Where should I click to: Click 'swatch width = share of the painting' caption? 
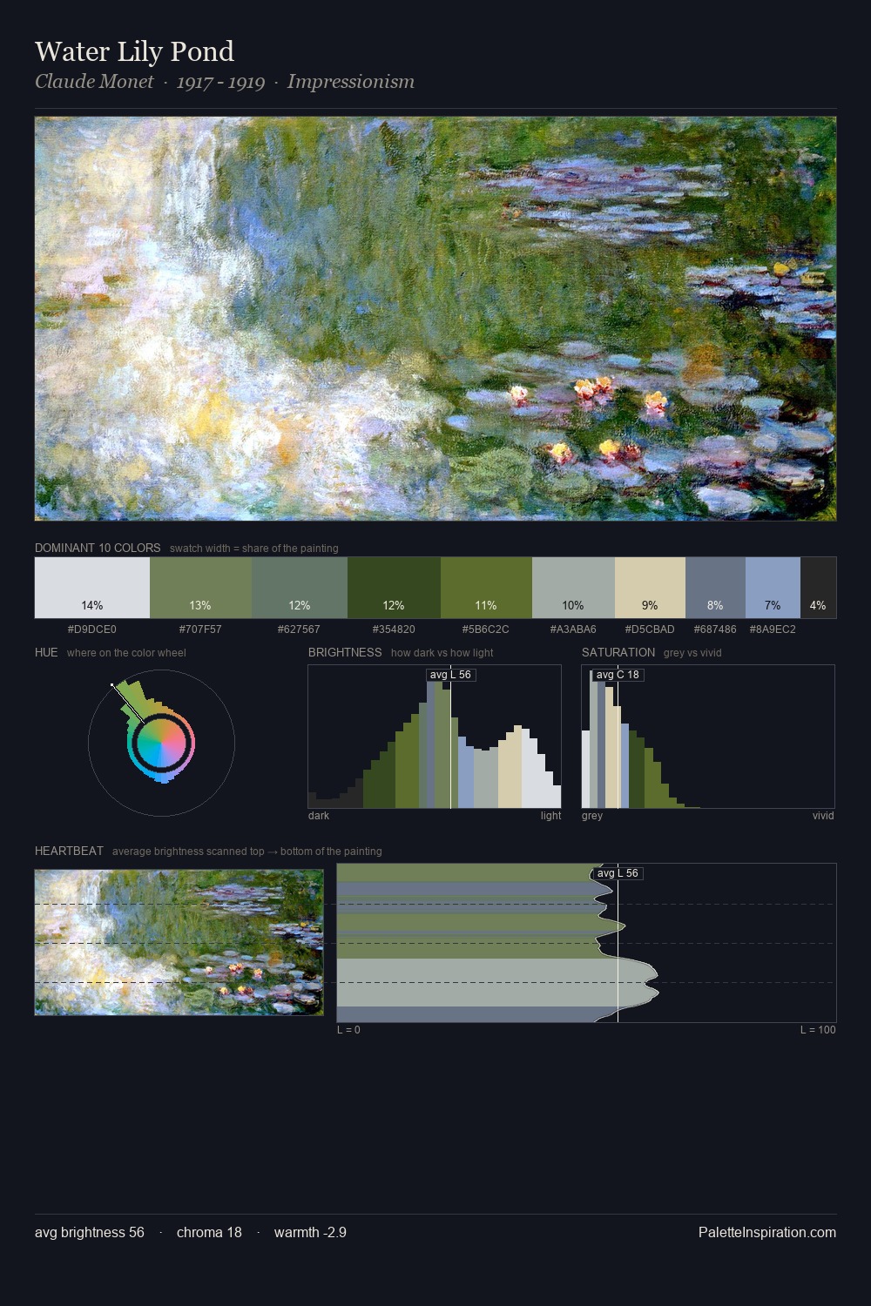pos(254,549)
